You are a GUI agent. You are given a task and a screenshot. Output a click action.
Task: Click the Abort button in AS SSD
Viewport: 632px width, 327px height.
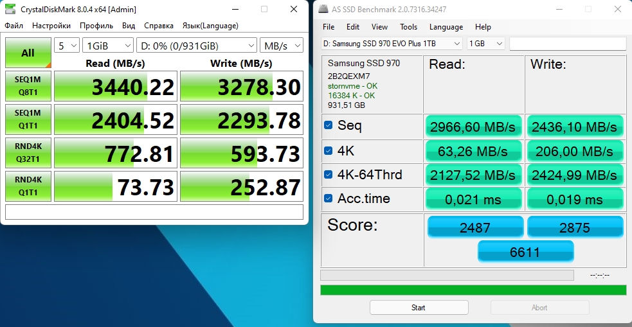click(x=539, y=308)
